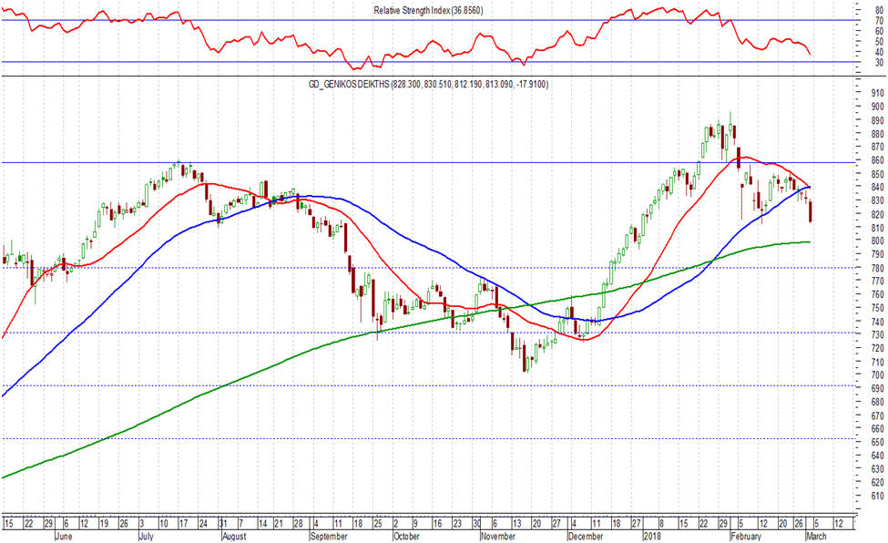The height and width of the screenshot is (543, 888).
Task: Click the 40 value on RSI axis
Action: pyautogui.click(x=880, y=52)
